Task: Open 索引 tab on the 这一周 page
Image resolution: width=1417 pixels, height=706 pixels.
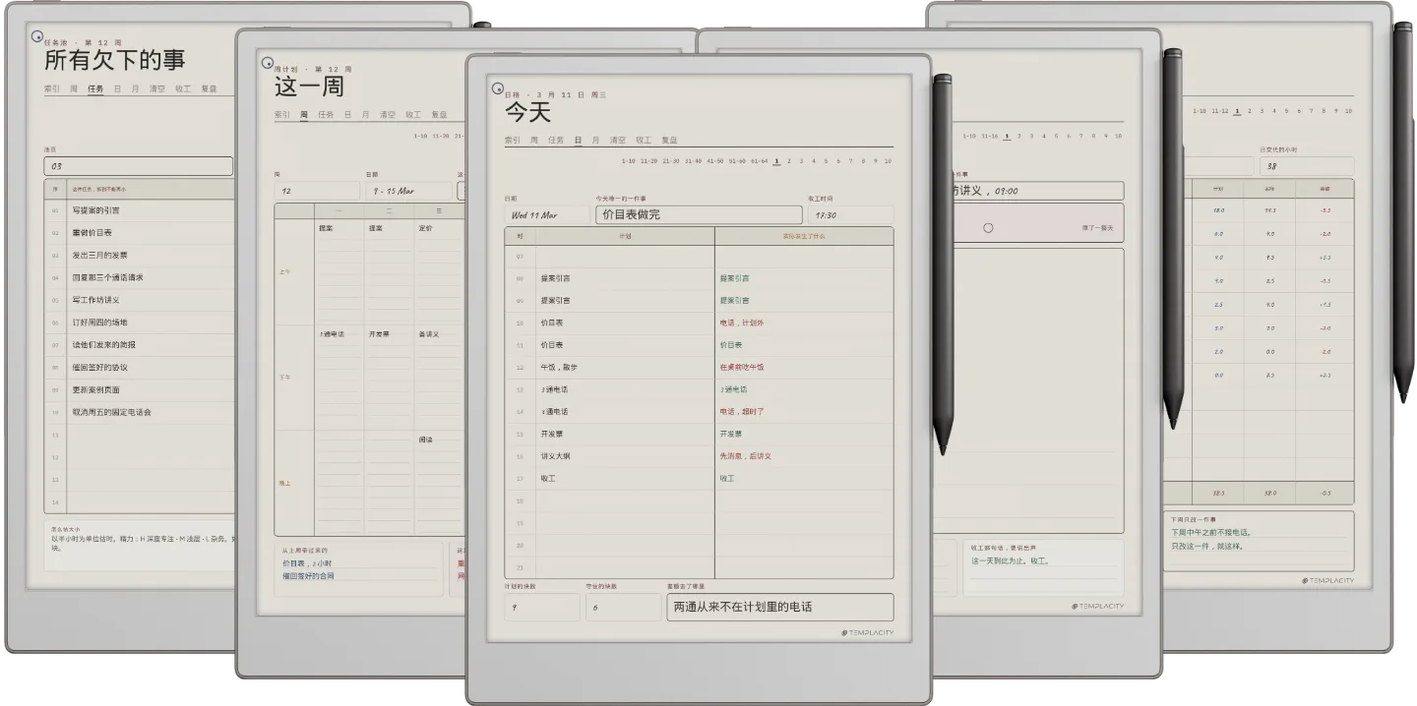Action: [x=281, y=114]
